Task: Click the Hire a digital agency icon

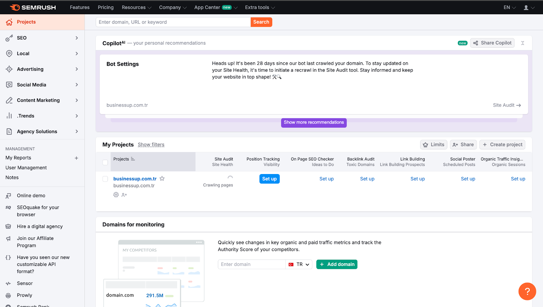Action: point(8,227)
